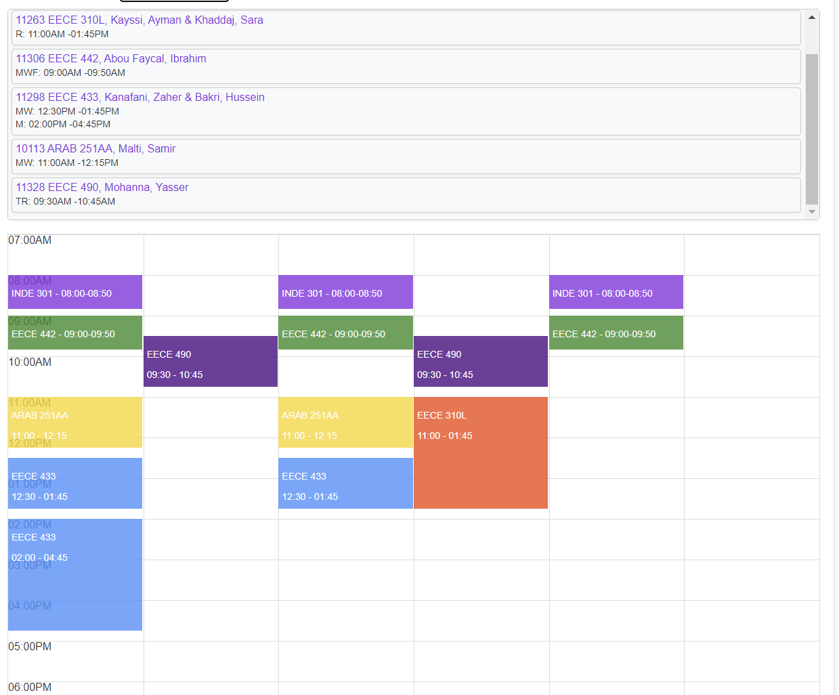Select the Thursday EECE 490 09:30 block
This screenshot has height=695, width=839.
(x=481, y=362)
